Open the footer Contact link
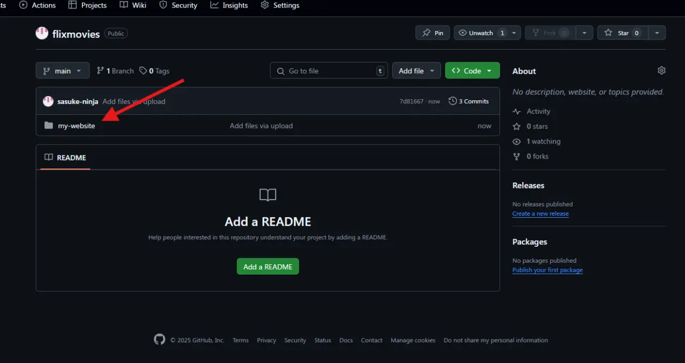Viewport: 685px width, 363px height. [371, 340]
